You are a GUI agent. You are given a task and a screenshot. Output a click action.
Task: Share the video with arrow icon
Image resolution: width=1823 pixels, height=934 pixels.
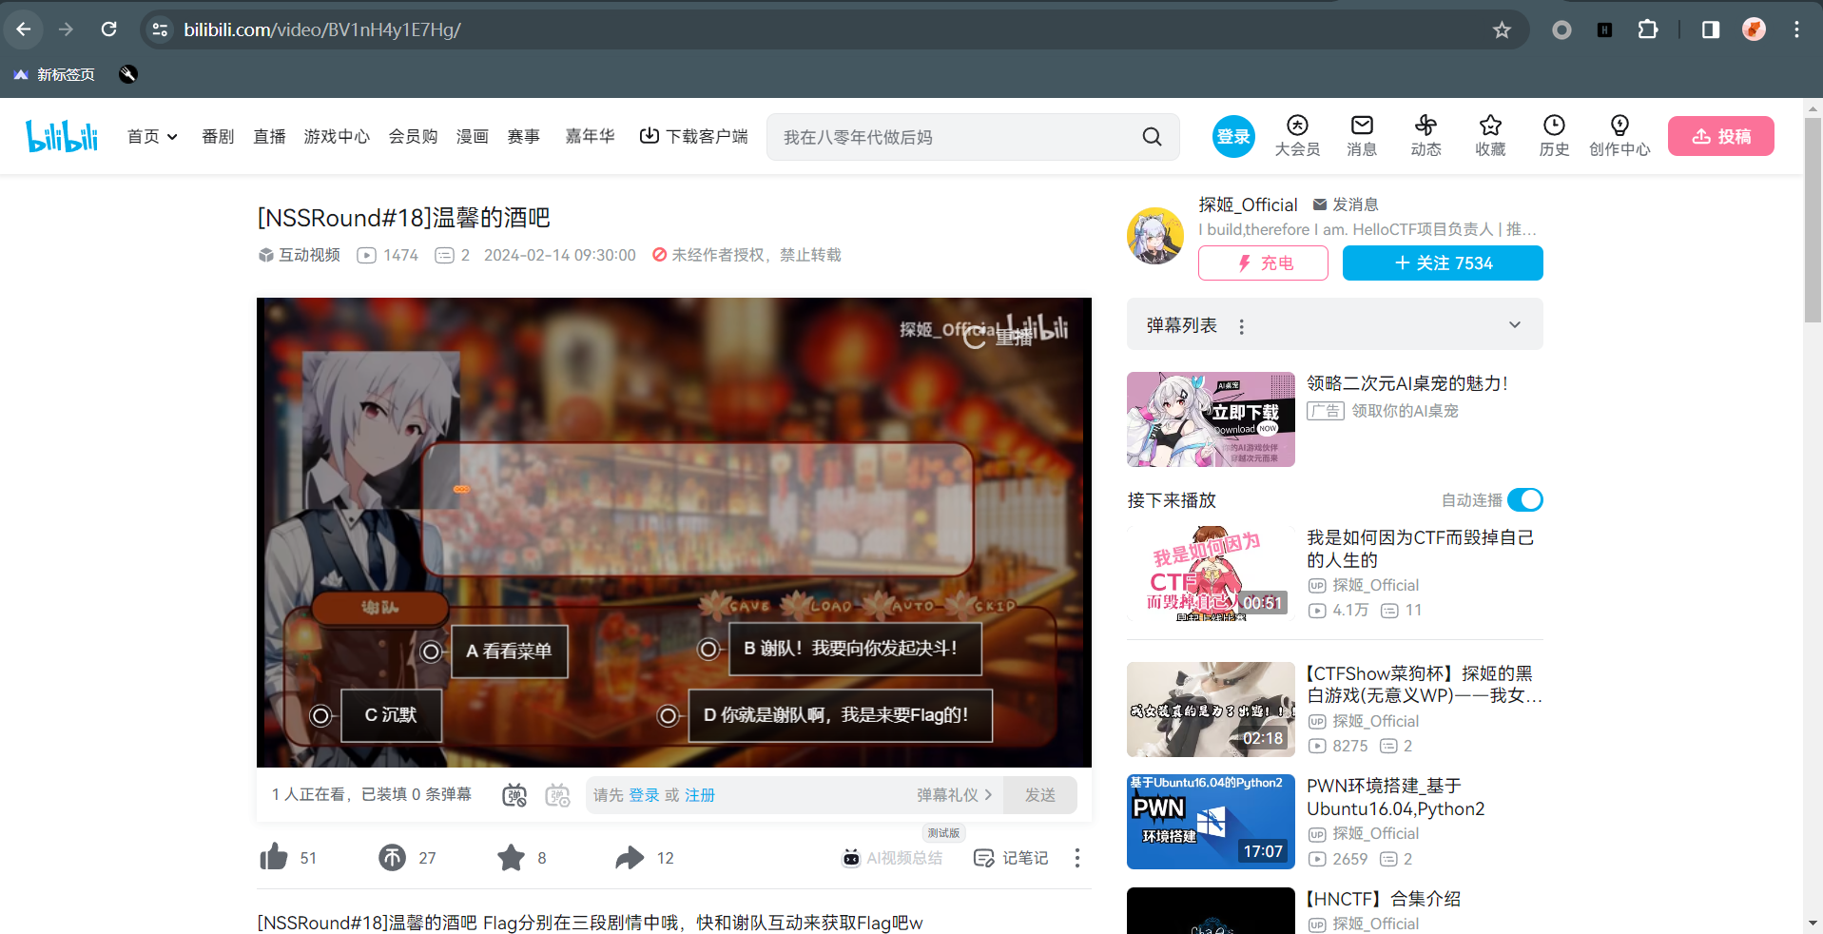click(629, 857)
